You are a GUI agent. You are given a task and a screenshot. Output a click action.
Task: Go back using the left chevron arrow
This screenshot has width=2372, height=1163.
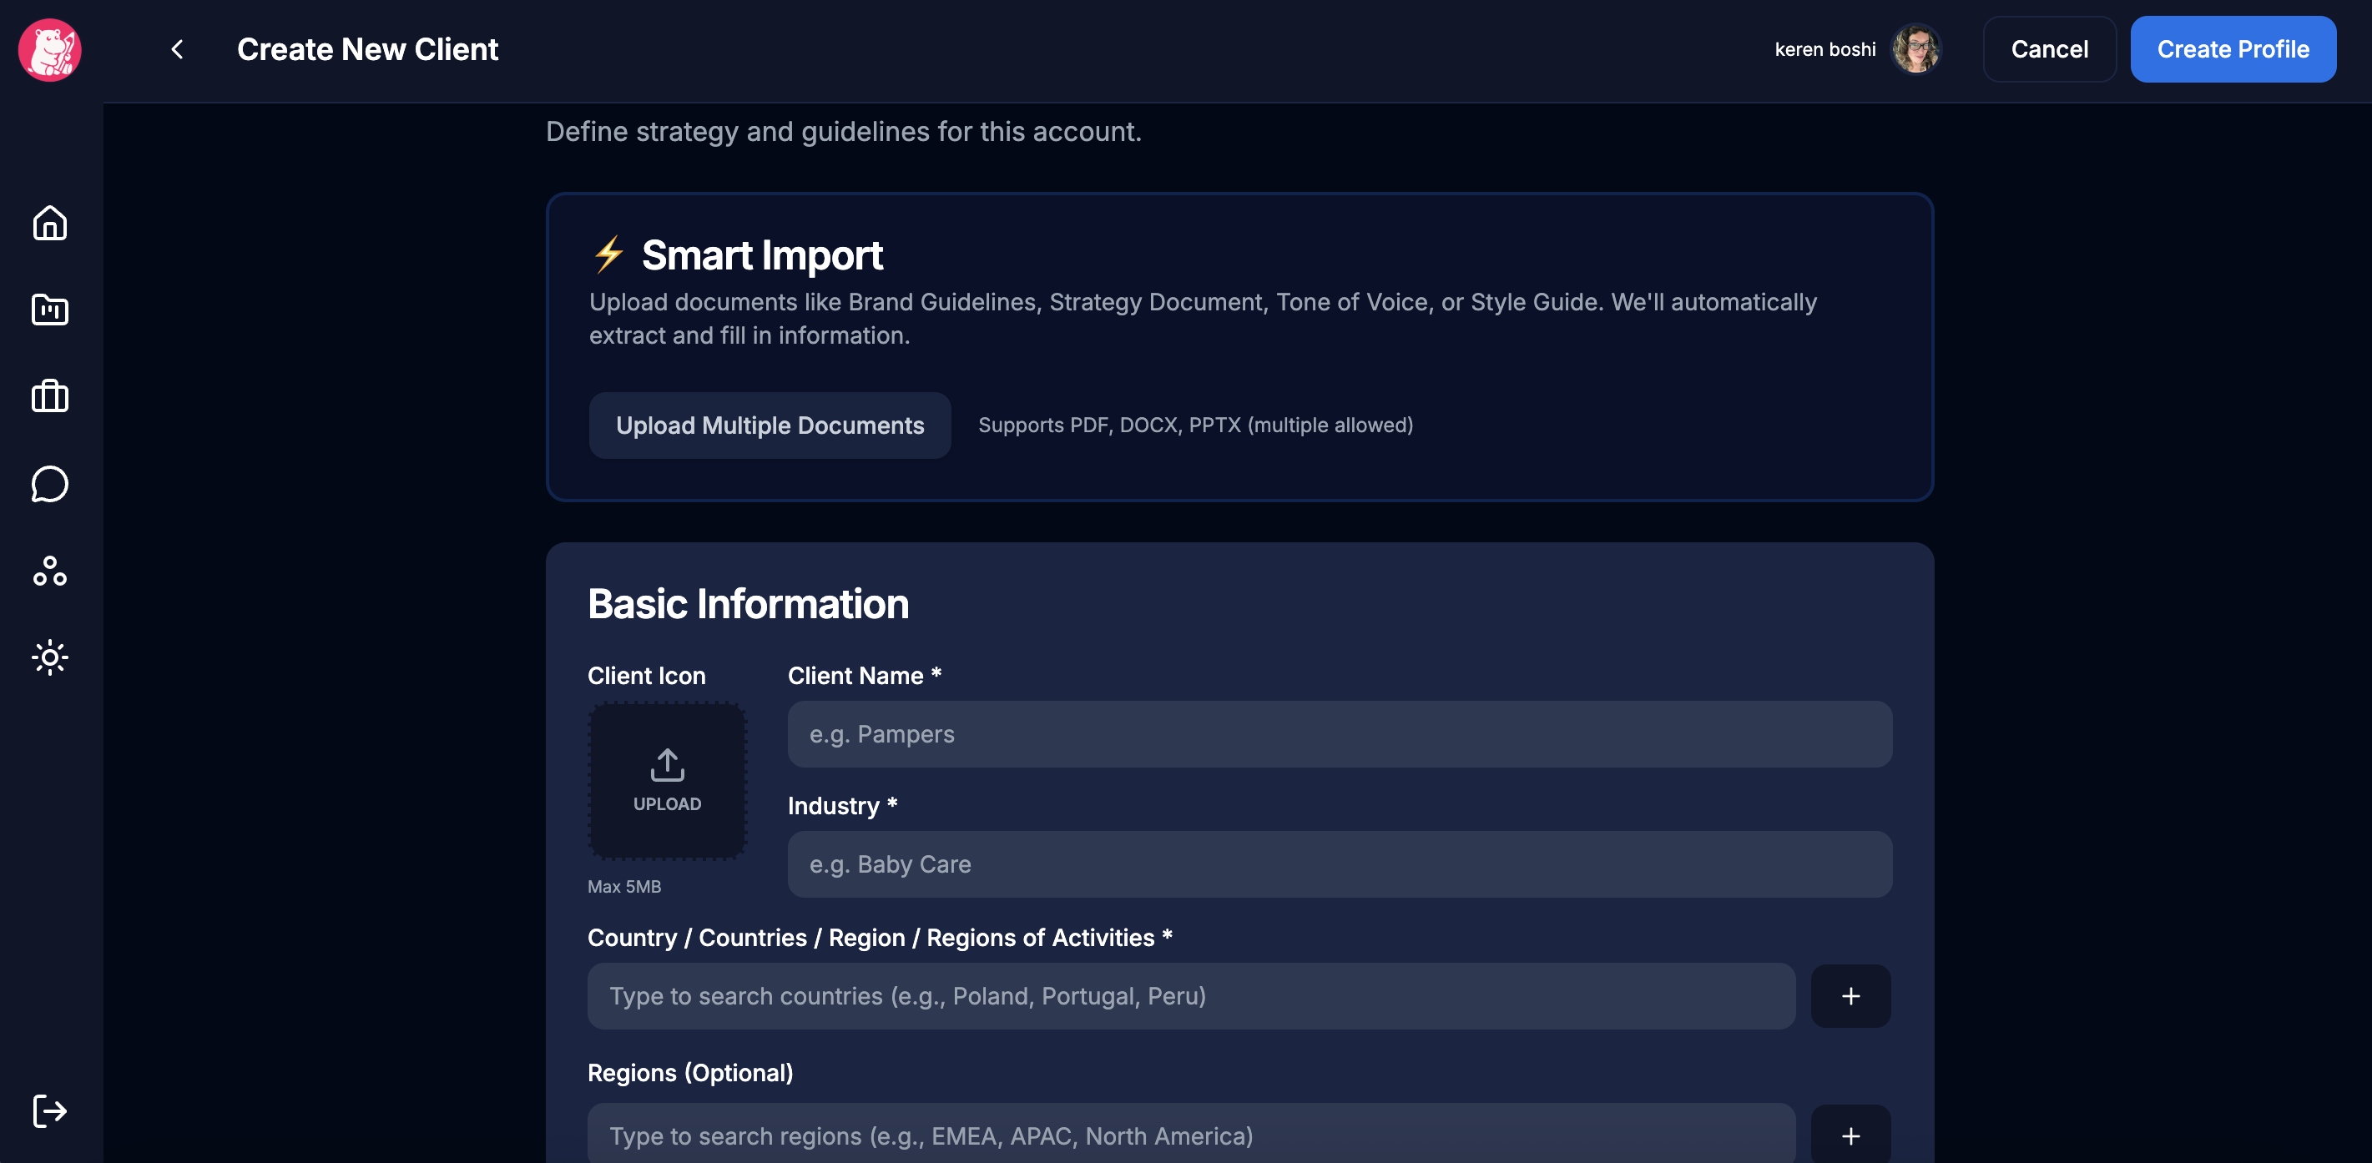[x=178, y=50]
